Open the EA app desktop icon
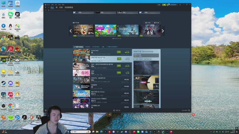 click(x=17, y=49)
